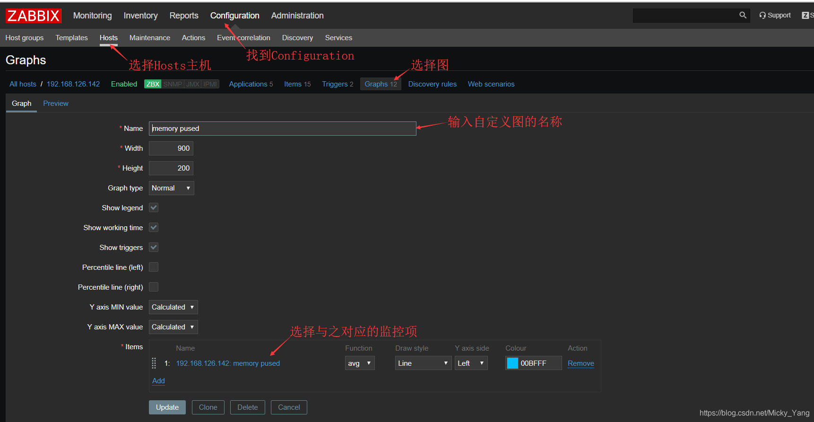Remove the memory pused item
The width and height of the screenshot is (814, 422).
(581, 363)
